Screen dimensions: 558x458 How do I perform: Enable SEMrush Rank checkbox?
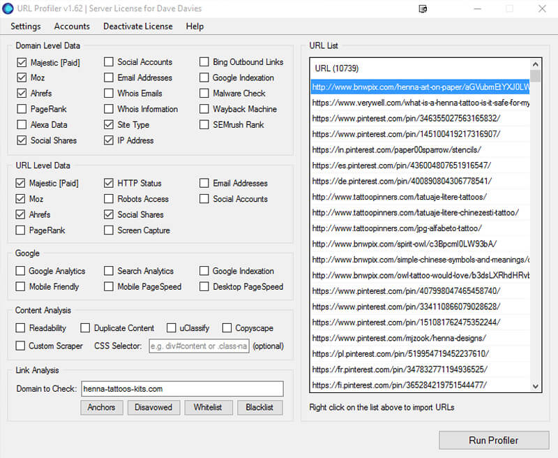204,124
